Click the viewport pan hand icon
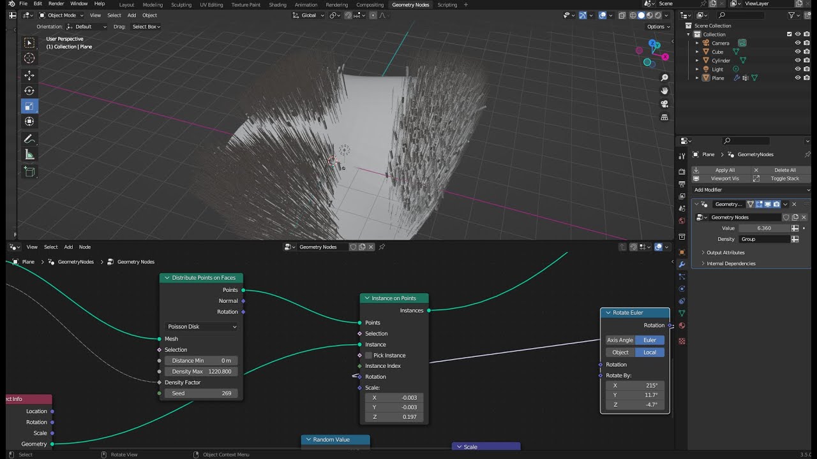Screen dimensions: 817x459 (664, 91)
